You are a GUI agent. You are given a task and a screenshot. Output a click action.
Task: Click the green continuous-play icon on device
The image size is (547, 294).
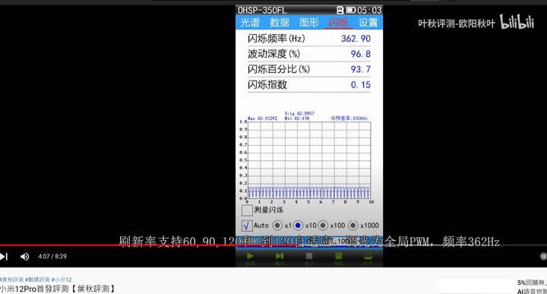click(250, 256)
